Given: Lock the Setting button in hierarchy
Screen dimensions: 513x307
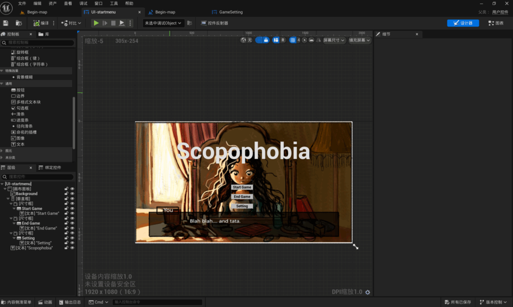Looking at the screenshot, I should [x=67, y=238].
